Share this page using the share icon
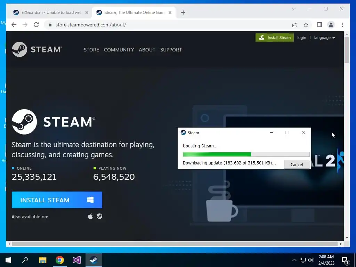 (x=295, y=25)
